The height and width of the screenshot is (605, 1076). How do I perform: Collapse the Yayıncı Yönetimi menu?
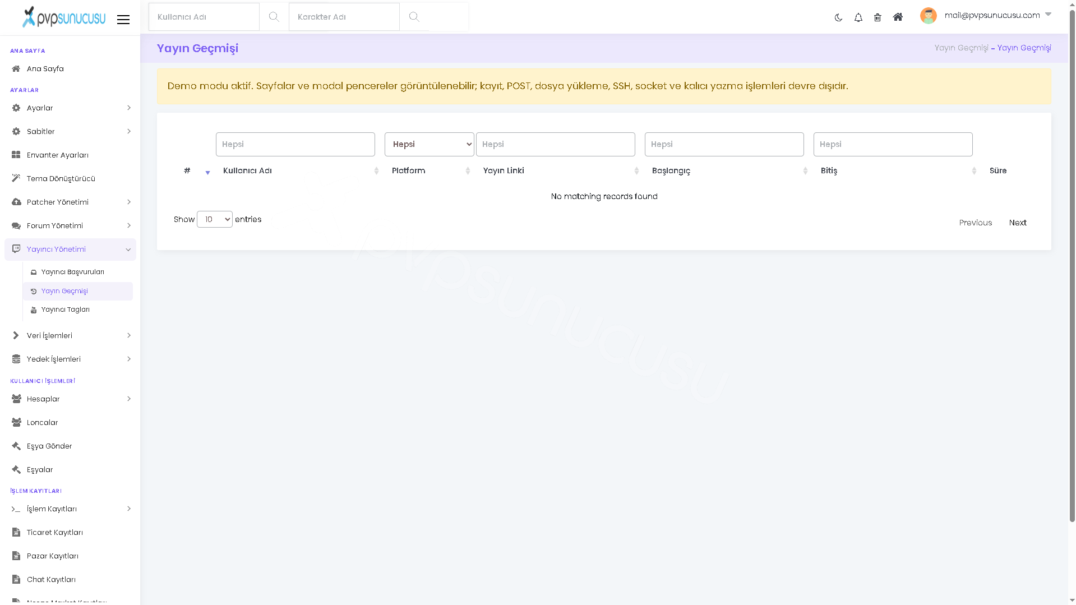(x=70, y=249)
